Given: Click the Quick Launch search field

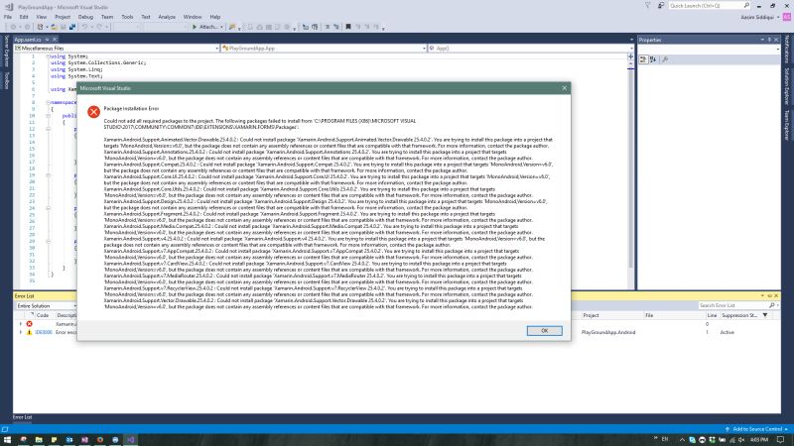Looking at the screenshot, I should (x=709, y=6).
